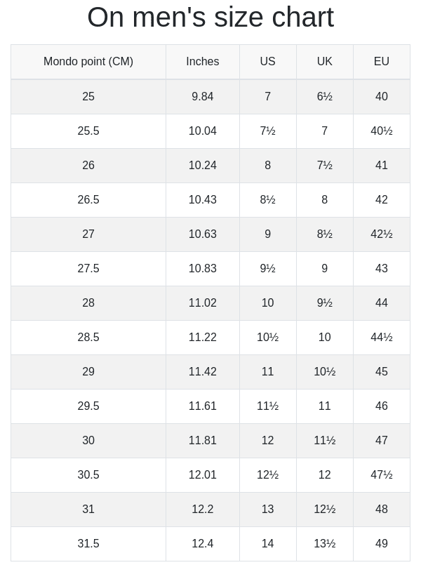The width and height of the screenshot is (421, 572).
Task: Select the 25 Mondo point cell
Action: [x=88, y=97]
